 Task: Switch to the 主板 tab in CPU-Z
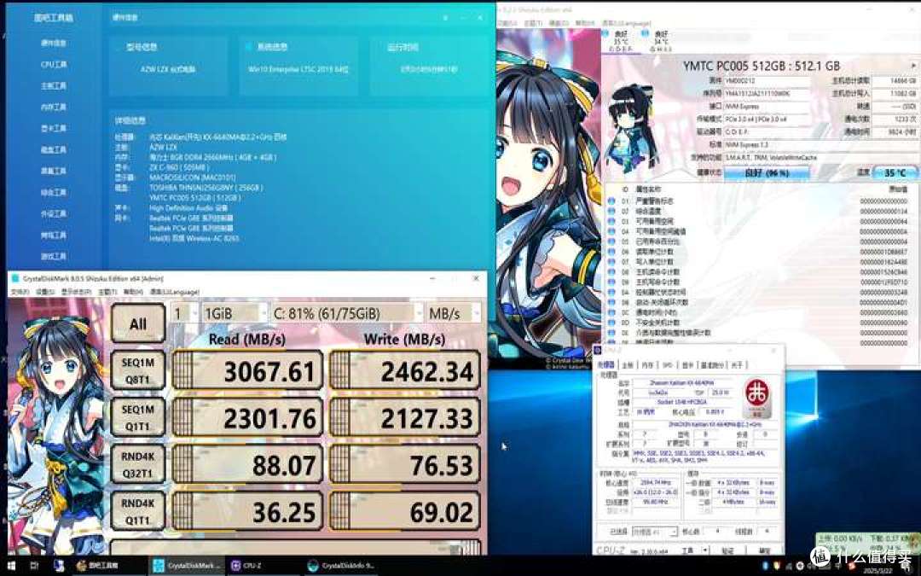[x=628, y=365]
